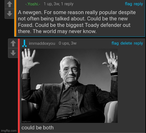Click the red bar on the immaddoxyou comment
The height and width of the screenshot is (133, 146).
pos(19,86)
